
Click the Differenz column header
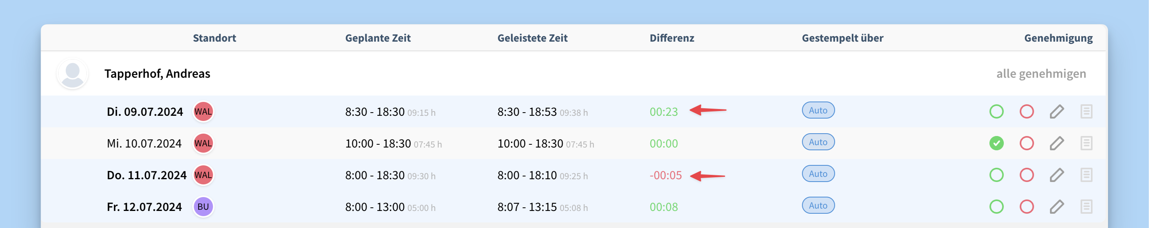(672, 38)
